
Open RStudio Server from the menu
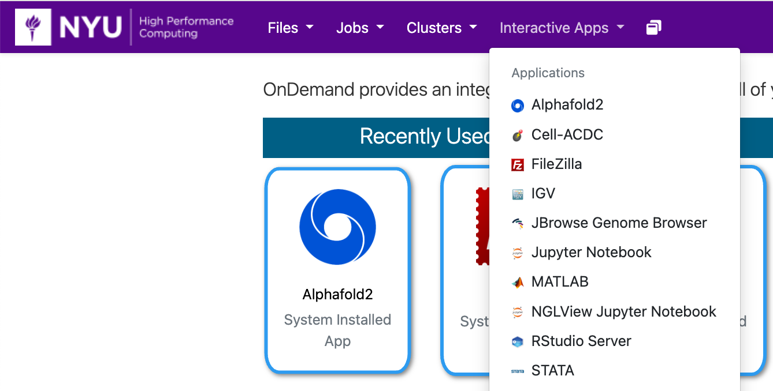pyautogui.click(x=614, y=341)
